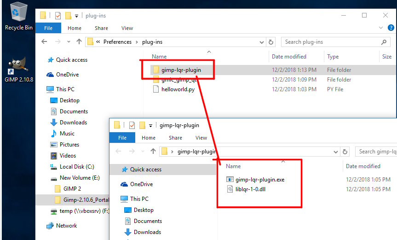
Task: Expand address bar history dropdown in plug-ins window
Action: (262, 42)
